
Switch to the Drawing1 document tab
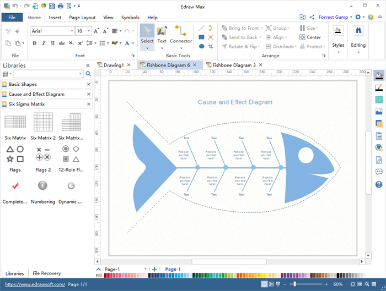pyautogui.click(x=114, y=65)
